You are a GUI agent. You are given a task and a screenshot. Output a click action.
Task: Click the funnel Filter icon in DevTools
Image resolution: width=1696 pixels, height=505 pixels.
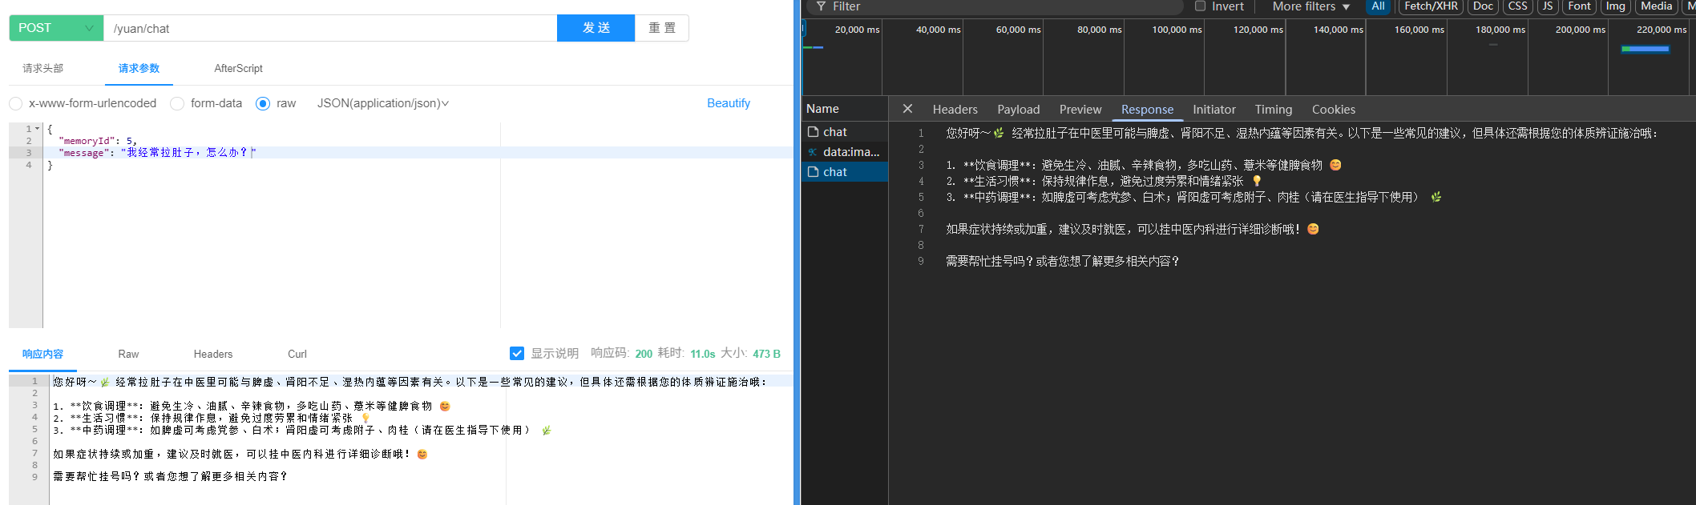coord(821,6)
